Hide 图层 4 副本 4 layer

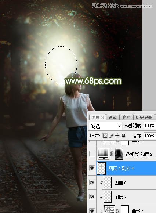(x=92, y=168)
